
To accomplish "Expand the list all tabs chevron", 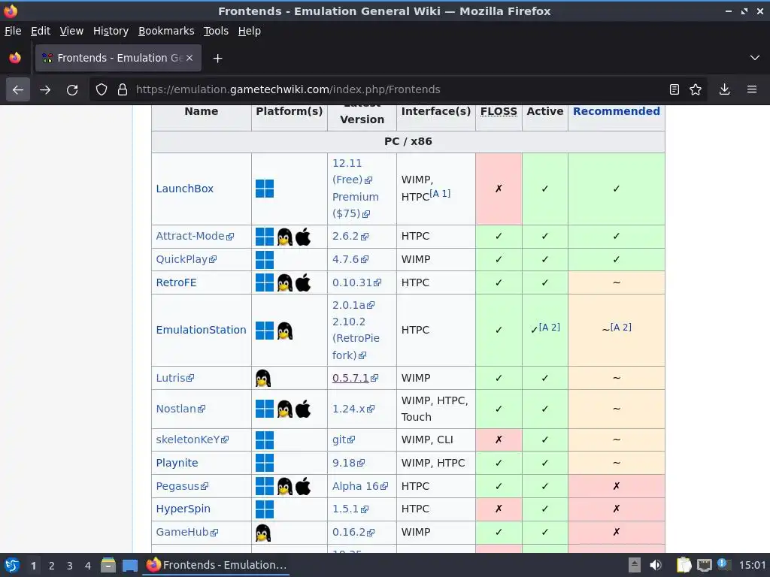I will click(755, 58).
